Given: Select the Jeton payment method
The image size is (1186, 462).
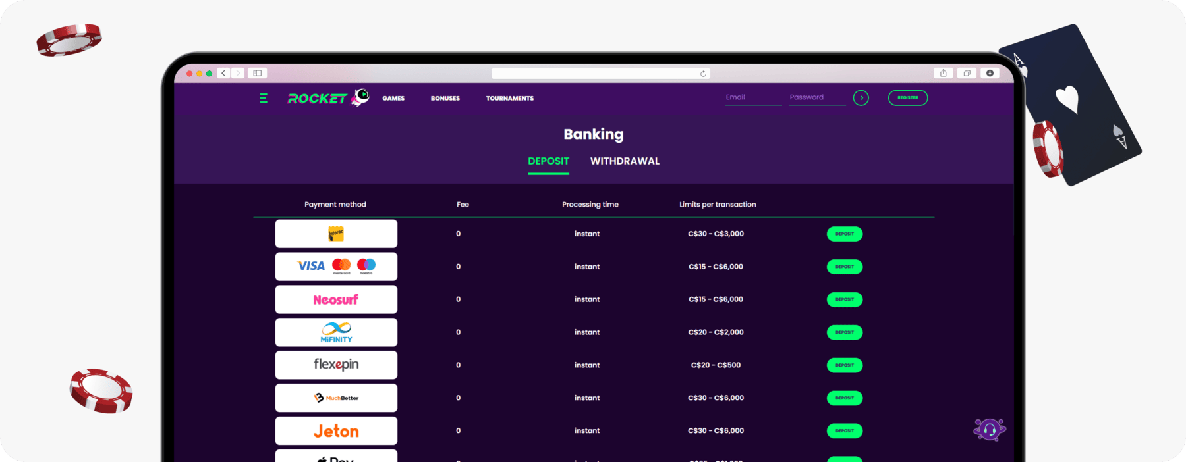Looking at the screenshot, I should click(336, 431).
